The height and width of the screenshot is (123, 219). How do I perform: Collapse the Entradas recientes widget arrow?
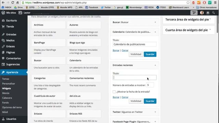[155, 65]
